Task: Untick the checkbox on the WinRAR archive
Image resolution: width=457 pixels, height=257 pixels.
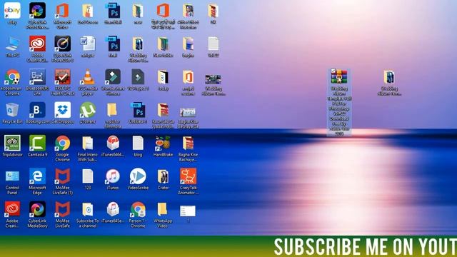Action: click(333, 71)
